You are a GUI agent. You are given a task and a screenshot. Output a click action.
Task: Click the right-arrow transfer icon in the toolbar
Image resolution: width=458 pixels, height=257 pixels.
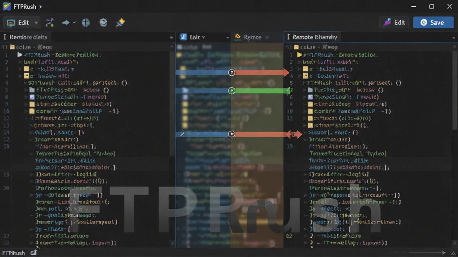click(x=65, y=22)
